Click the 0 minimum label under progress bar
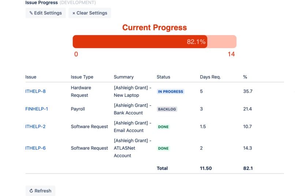The height and width of the screenshot is (196, 295). 76,54
